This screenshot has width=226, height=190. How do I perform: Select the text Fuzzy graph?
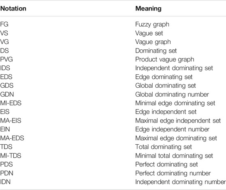(x=152, y=24)
